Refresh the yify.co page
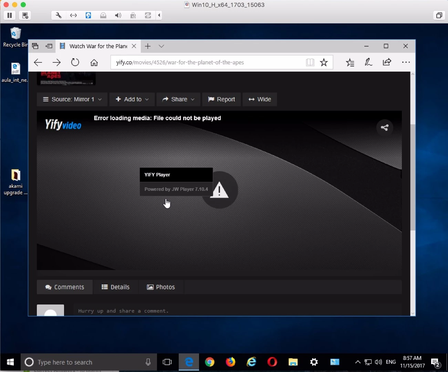 (75, 62)
